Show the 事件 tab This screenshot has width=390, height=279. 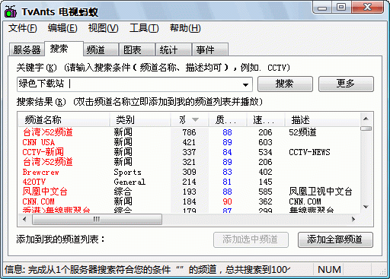pos(210,49)
